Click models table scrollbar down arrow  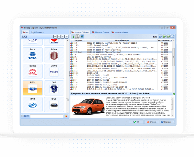click(174, 91)
